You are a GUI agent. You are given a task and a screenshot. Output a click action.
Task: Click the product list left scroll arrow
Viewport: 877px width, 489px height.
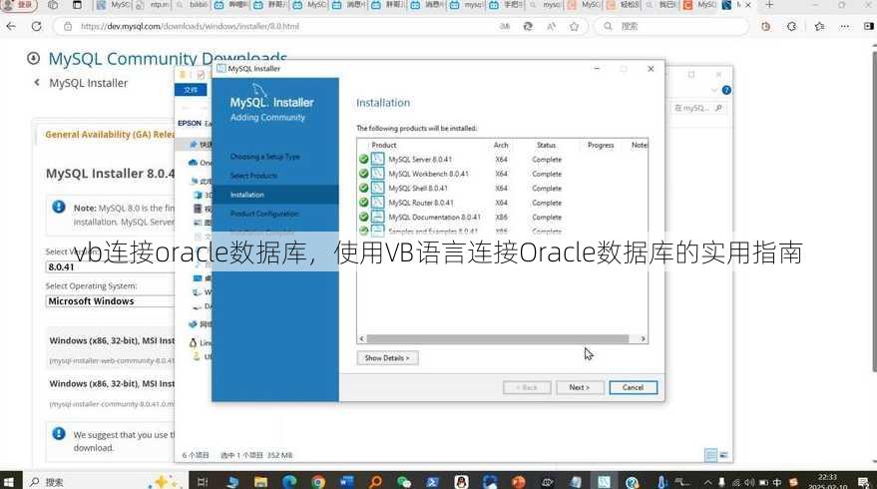point(362,339)
